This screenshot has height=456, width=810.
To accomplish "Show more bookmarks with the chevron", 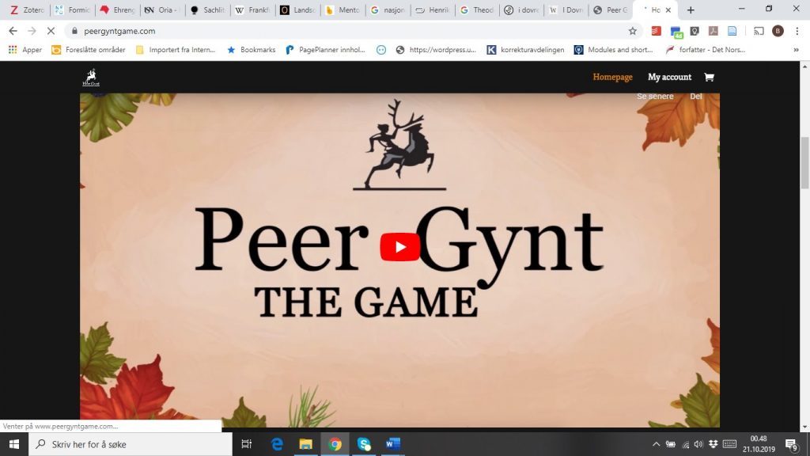I will 796,50.
